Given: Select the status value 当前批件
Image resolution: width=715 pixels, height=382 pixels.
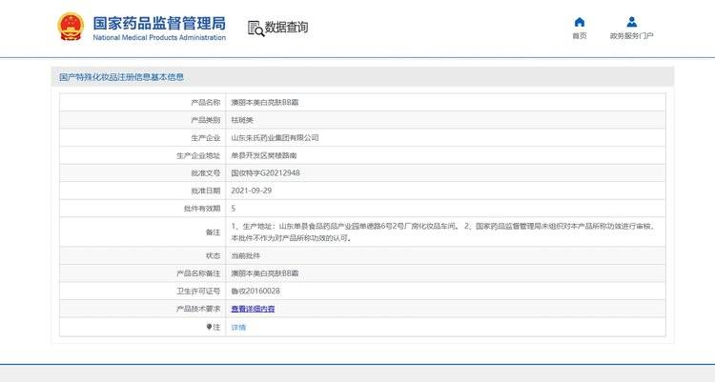Looking at the screenshot, I should 245,255.
